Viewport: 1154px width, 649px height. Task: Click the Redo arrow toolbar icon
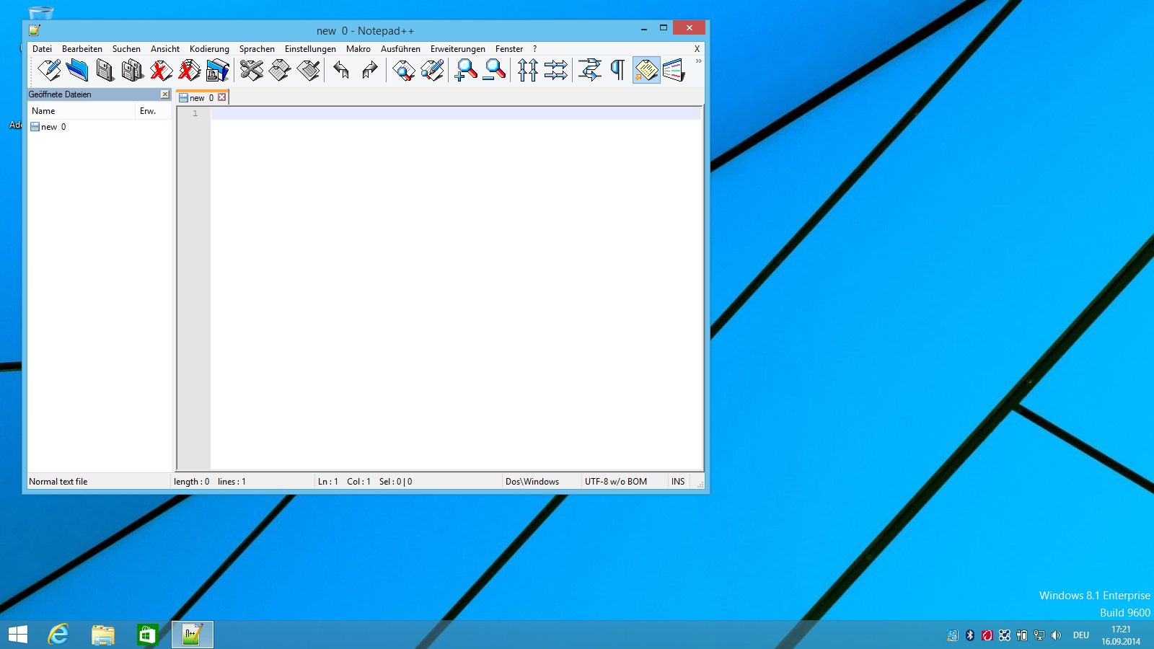[370, 70]
